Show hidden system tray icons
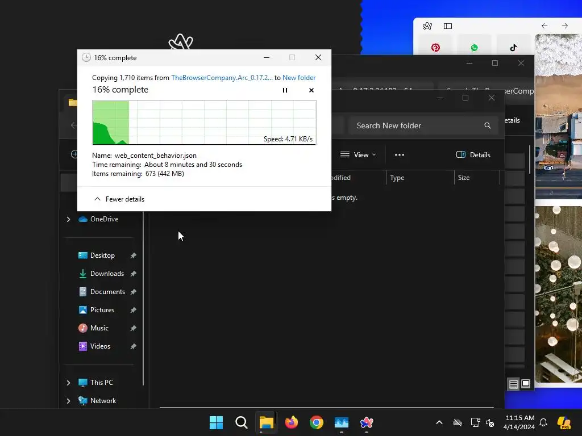 [439, 422]
